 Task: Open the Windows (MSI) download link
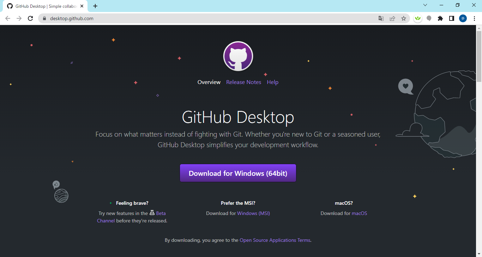pos(253,213)
